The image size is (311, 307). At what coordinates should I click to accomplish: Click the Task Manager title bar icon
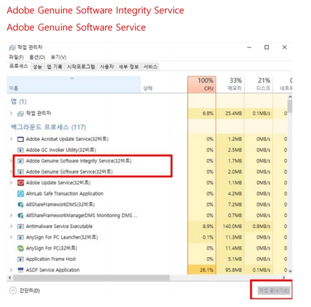12,48
